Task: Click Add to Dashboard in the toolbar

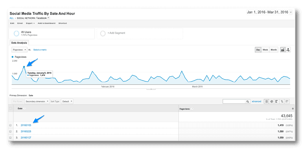Action: click(46, 23)
